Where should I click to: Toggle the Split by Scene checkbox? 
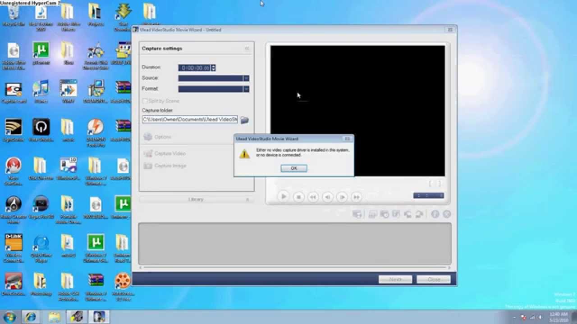pyautogui.click(x=145, y=101)
